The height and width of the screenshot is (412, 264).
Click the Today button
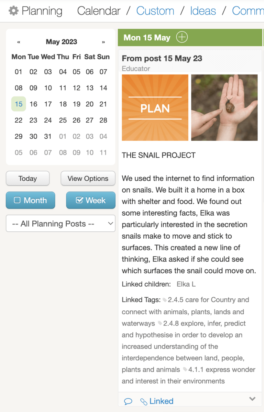[x=27, y=178]
